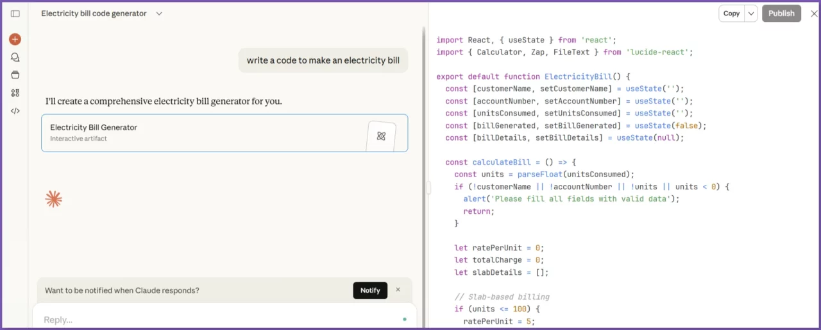
Task: Copy the artifact code
Action: [x=731, y=13]
